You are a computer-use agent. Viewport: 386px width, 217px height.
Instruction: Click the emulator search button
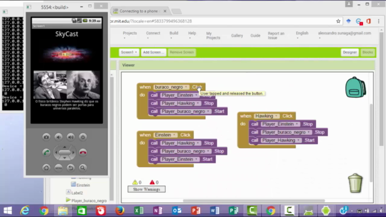83,168
